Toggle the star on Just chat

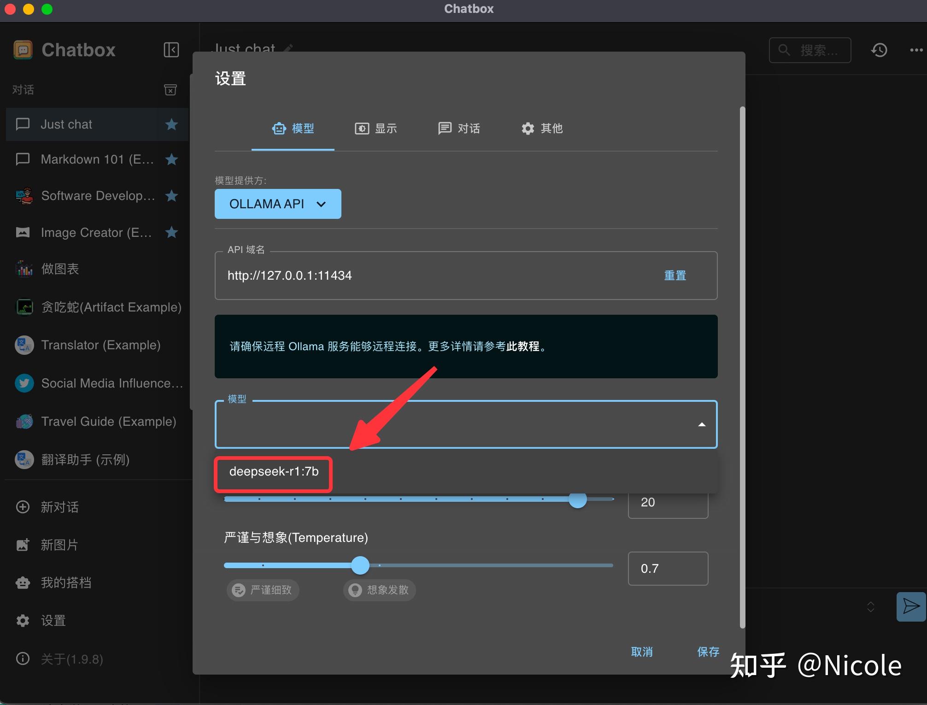coord(171,124)
